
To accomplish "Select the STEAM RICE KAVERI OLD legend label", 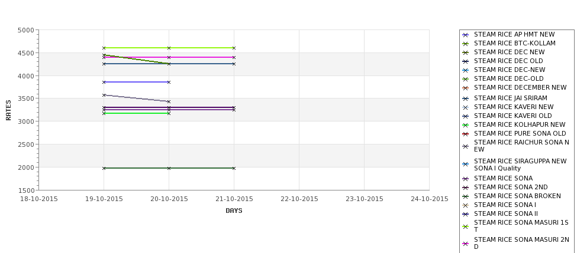I will click(x=512, y=116).
